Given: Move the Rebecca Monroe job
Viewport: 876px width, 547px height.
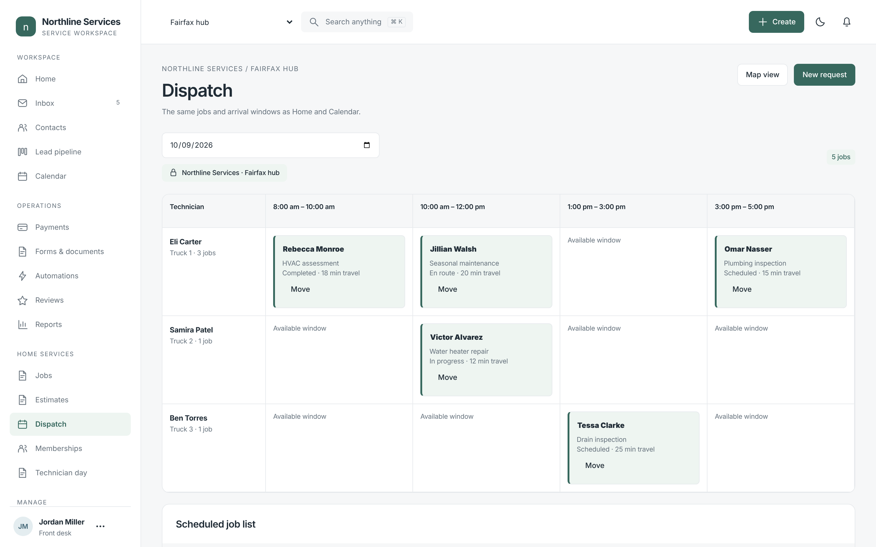Looking at the screenshot, I should click(x=301, y=289).
